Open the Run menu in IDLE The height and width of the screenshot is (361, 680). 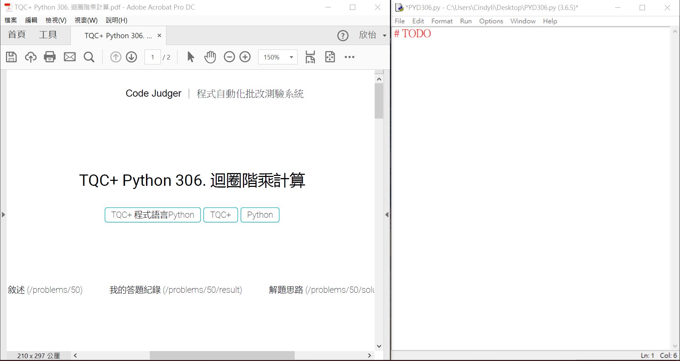(466, 21)
